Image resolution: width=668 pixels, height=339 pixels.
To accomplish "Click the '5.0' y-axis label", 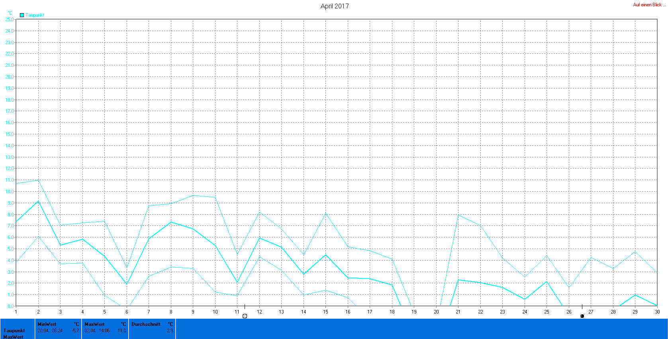I will tap(10, 249).
